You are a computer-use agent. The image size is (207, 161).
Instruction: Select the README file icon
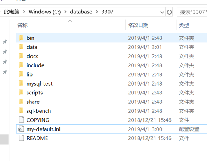(21, 138)
